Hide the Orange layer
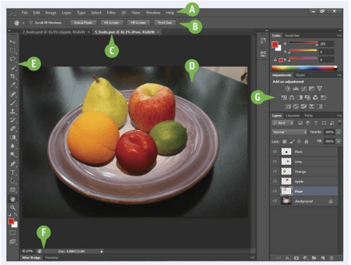The width and height of the screenshot is (351, 265). point(274,171)
